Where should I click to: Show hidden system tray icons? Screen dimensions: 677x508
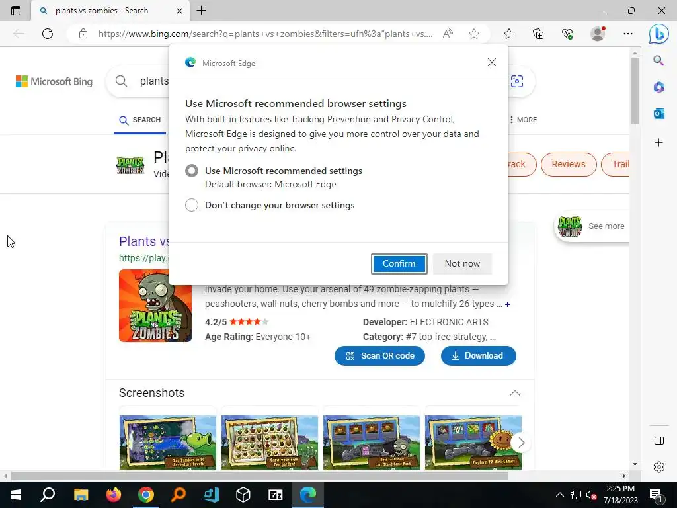point(559,495)
